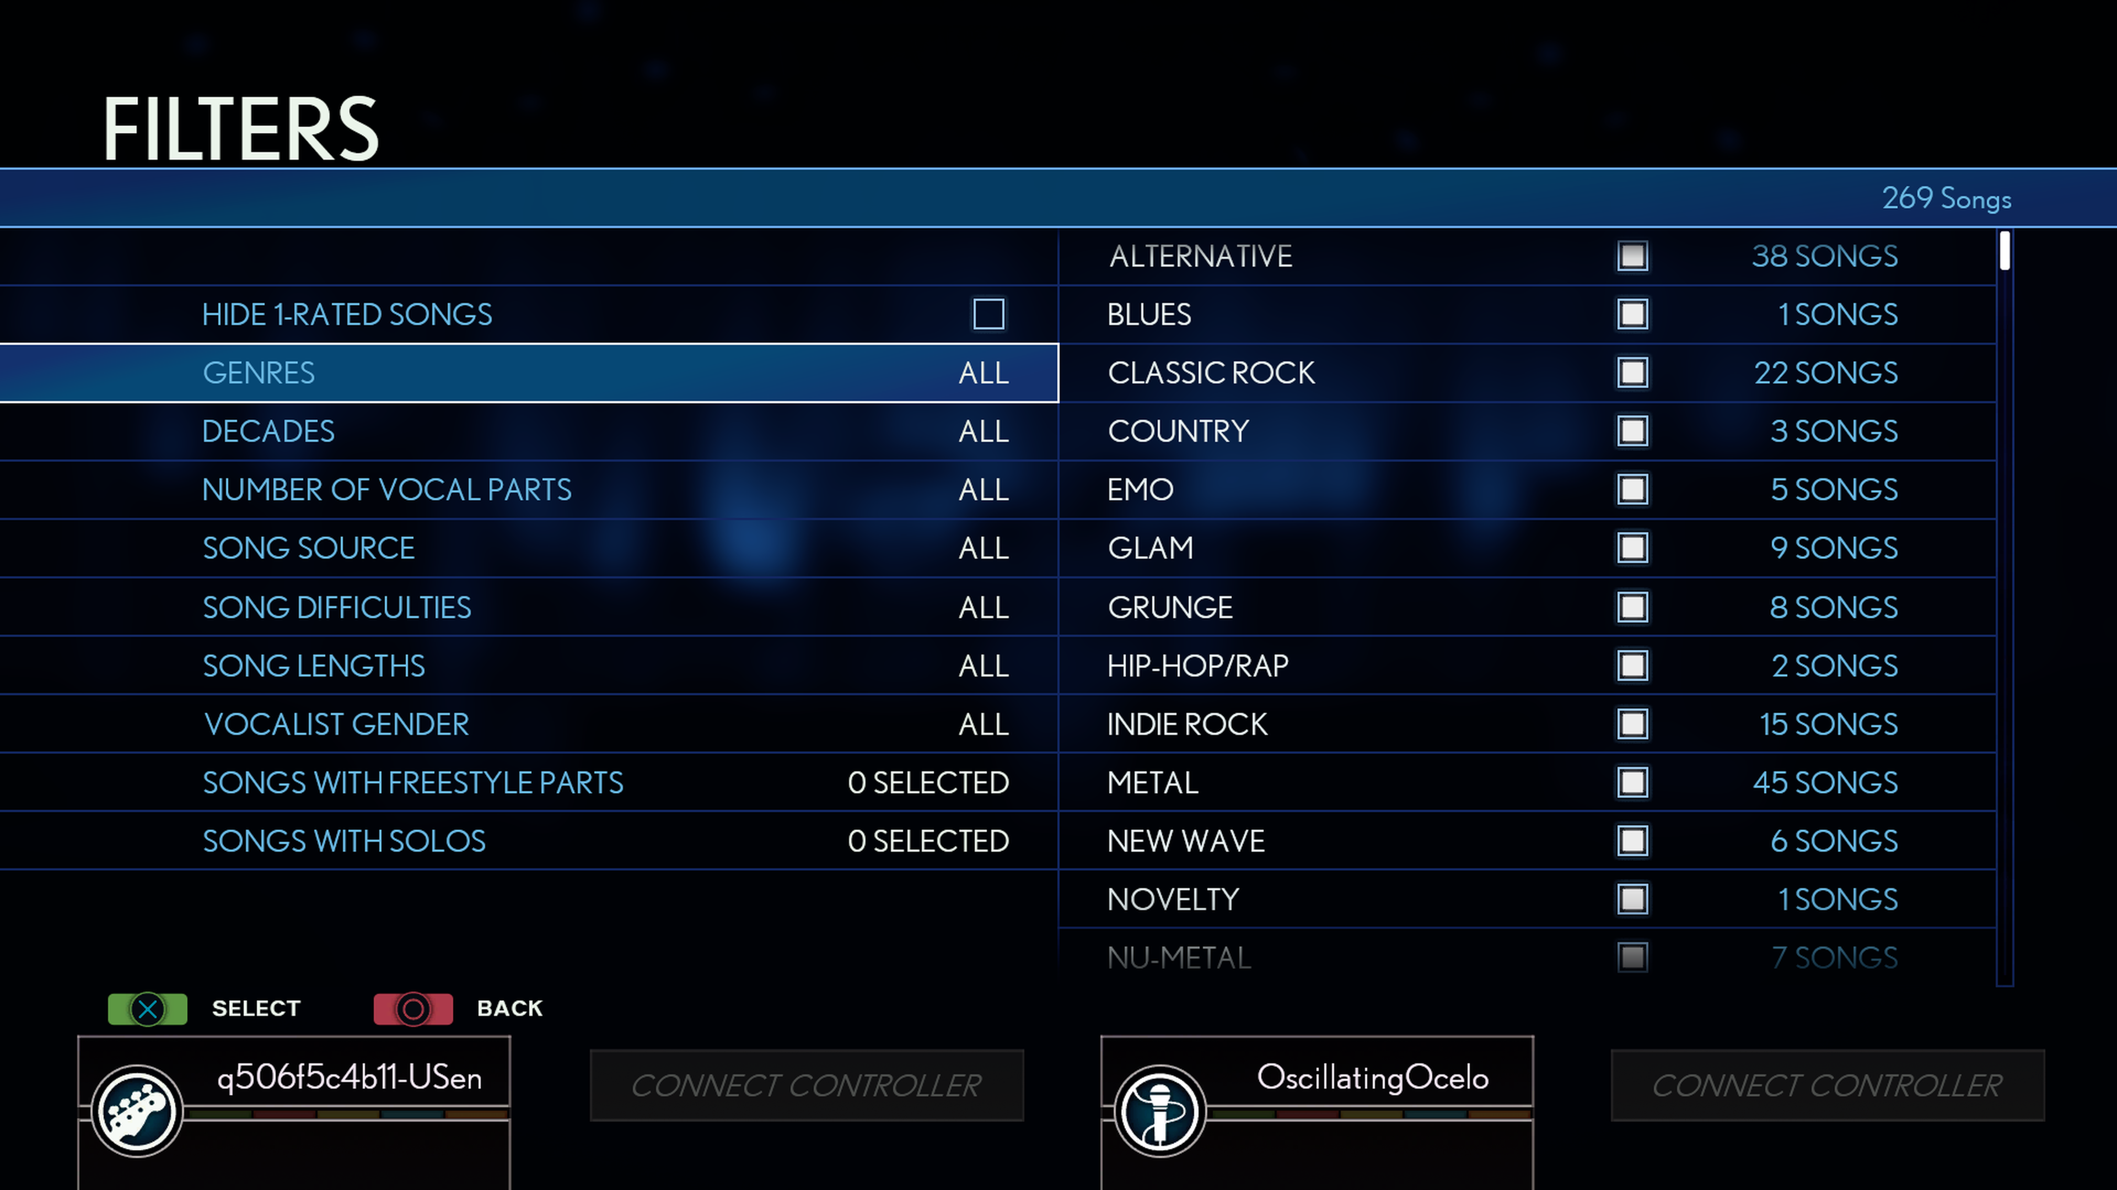Enable the CLASSIC ROCK genre checkbox
The image size is (2117, 1190).
click(1631, 372)
